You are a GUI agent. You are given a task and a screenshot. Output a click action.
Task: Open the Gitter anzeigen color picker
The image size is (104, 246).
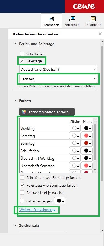(60, 201)
